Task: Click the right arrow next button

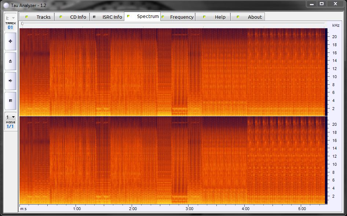Action: tap(10, 81)
